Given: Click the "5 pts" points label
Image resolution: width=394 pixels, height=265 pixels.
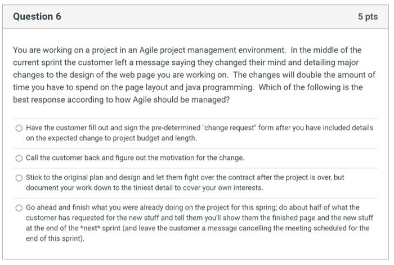Looking at the screenshot, I should (x=368, y=17).
